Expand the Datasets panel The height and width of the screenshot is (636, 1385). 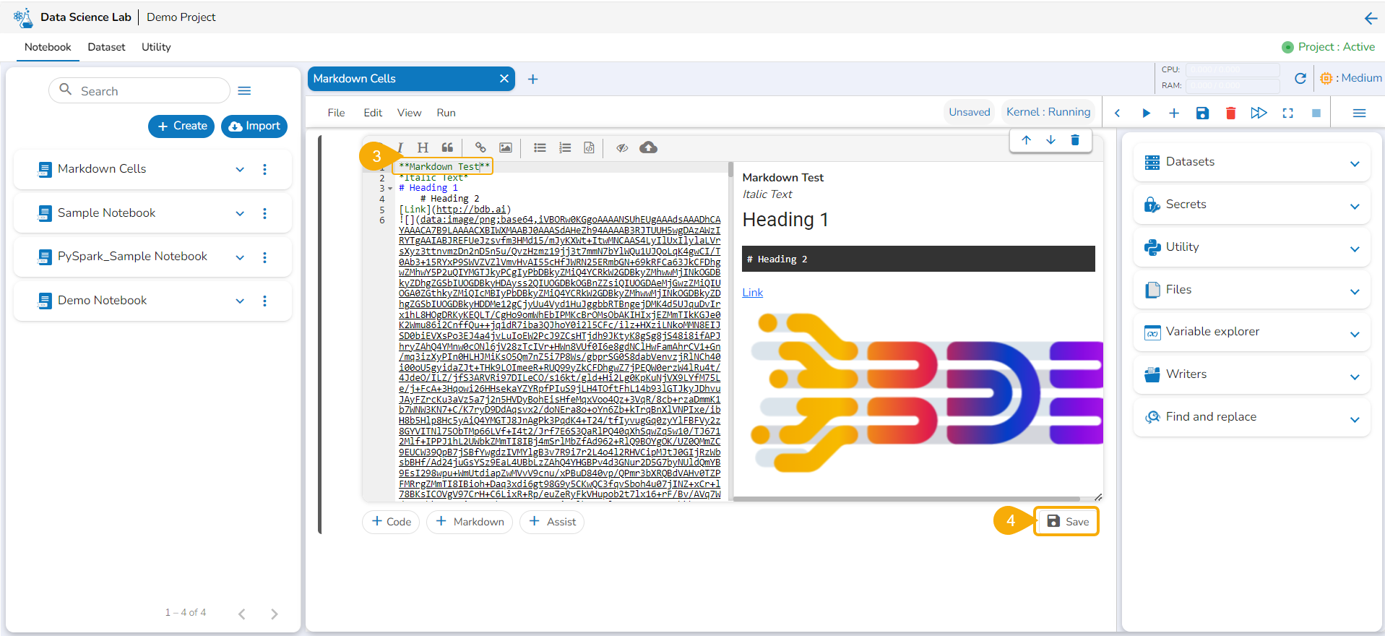[x=1355, y=164]
